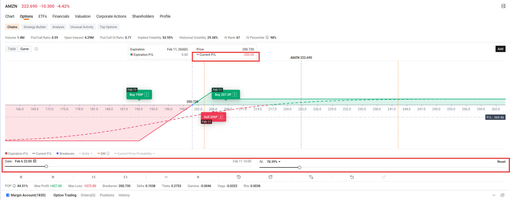Screen dimensions: 510x200
Task: Click Sell 205P Feb 11 leg marker
Action: [213, 117]
